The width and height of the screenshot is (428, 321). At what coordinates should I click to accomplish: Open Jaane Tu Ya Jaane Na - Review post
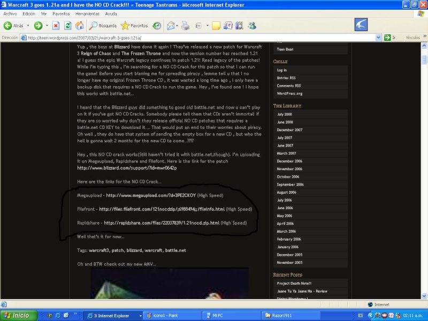(302, 291)
